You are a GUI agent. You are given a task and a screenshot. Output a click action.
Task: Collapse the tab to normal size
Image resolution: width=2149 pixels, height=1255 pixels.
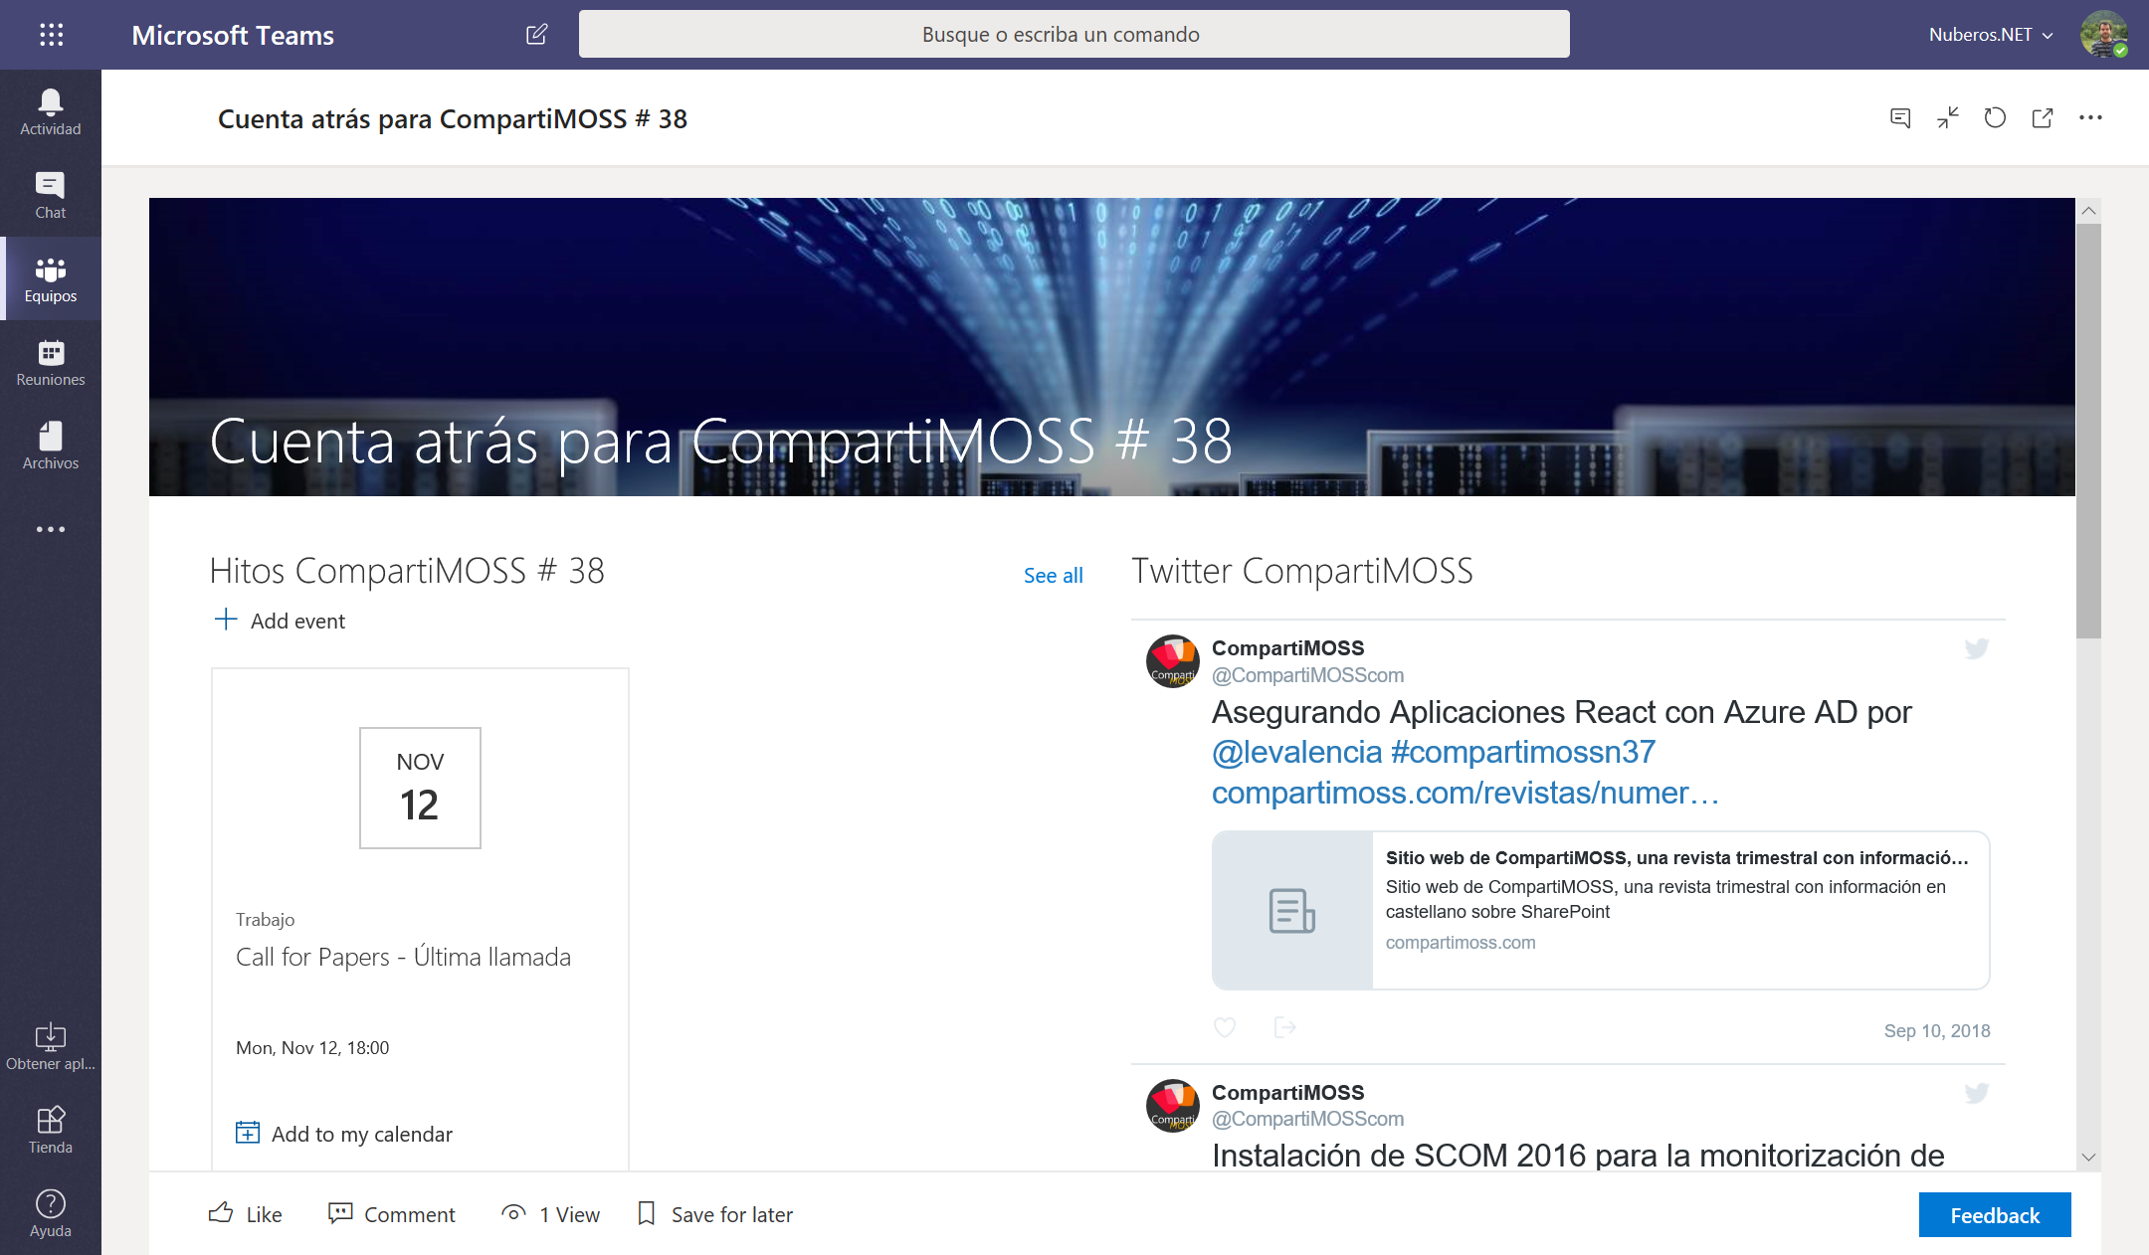(x=1947, y=117)
